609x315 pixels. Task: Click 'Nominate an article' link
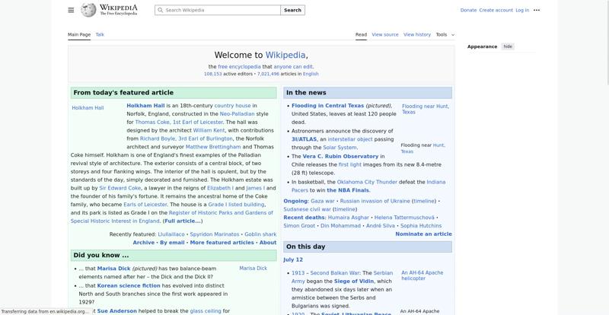424,234
